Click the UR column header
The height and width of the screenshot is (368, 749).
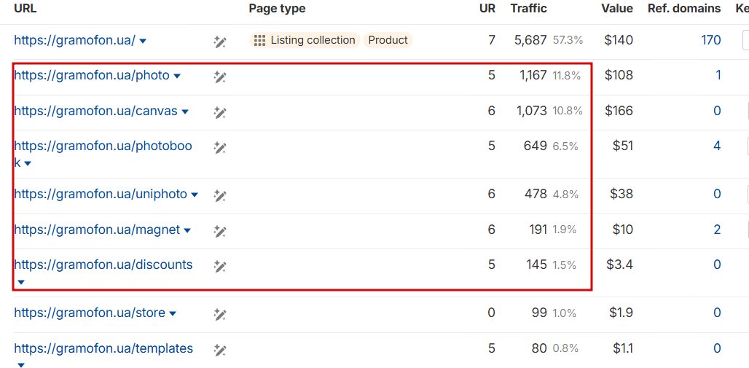pyautogui.click(x=486, y=9)
